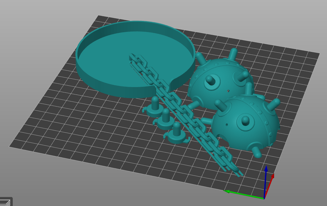Viewport: 327px width, 206px height.
Task: Select the middle peg of the three
Action: click(x=166, y=120)
